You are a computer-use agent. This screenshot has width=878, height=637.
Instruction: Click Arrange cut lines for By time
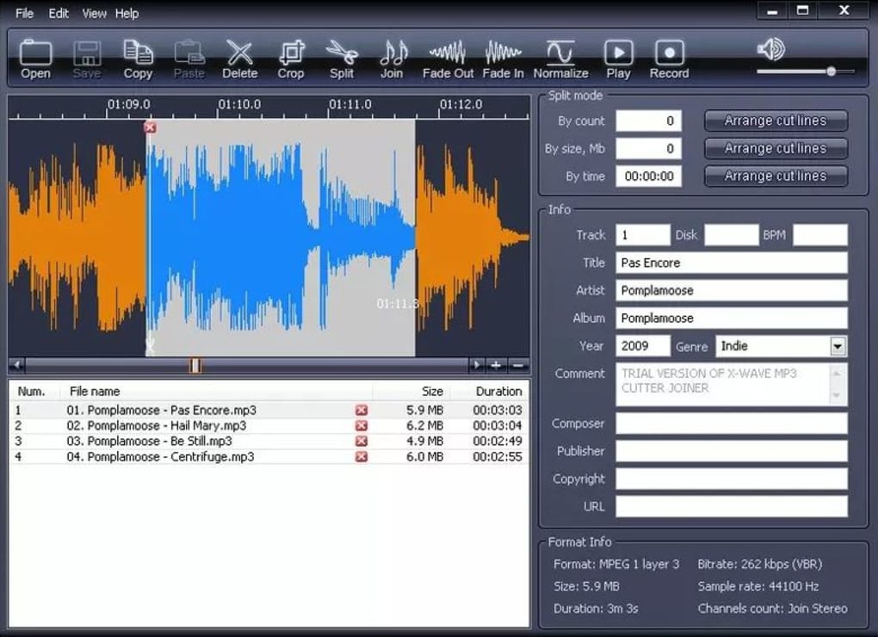[776, 176]
